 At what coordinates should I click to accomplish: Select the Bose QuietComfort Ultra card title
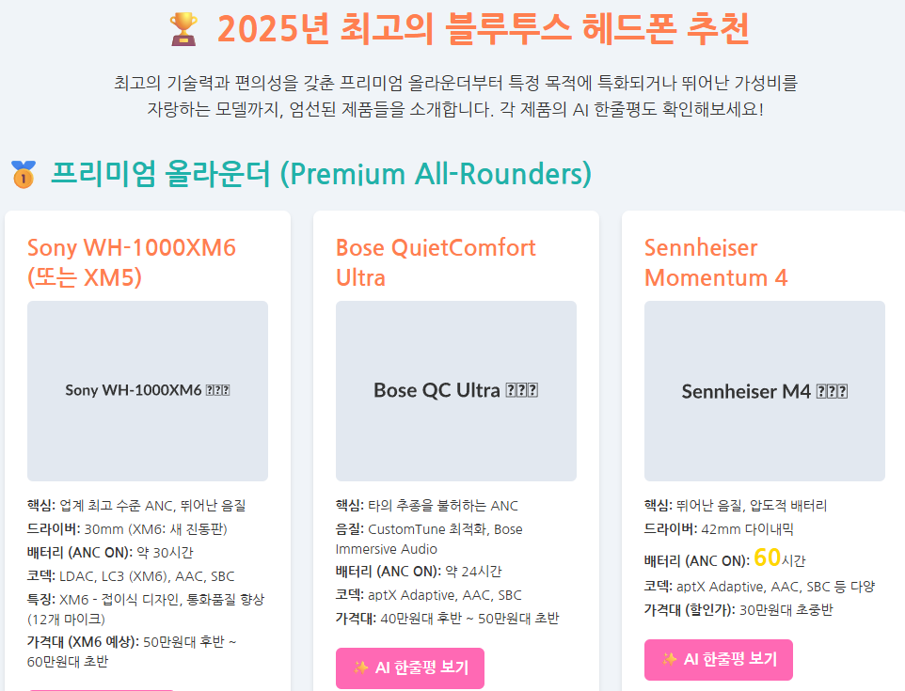[x=436, y=262]
